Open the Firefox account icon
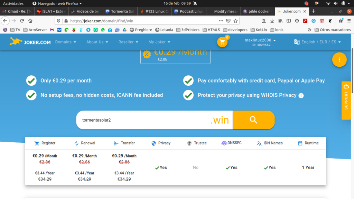Viewport: 354px width, 199px height. coord(297,21)
